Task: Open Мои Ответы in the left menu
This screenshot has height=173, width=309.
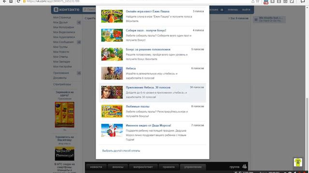Action: (60, 57)
